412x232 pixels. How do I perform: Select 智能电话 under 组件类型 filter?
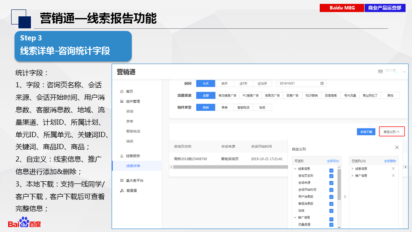click(243, 107)
